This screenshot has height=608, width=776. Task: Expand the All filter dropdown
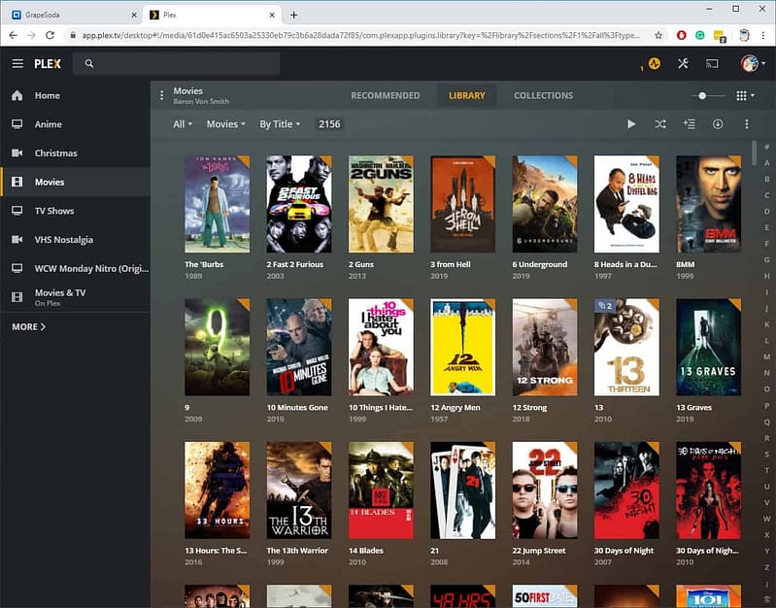point(183,124)
